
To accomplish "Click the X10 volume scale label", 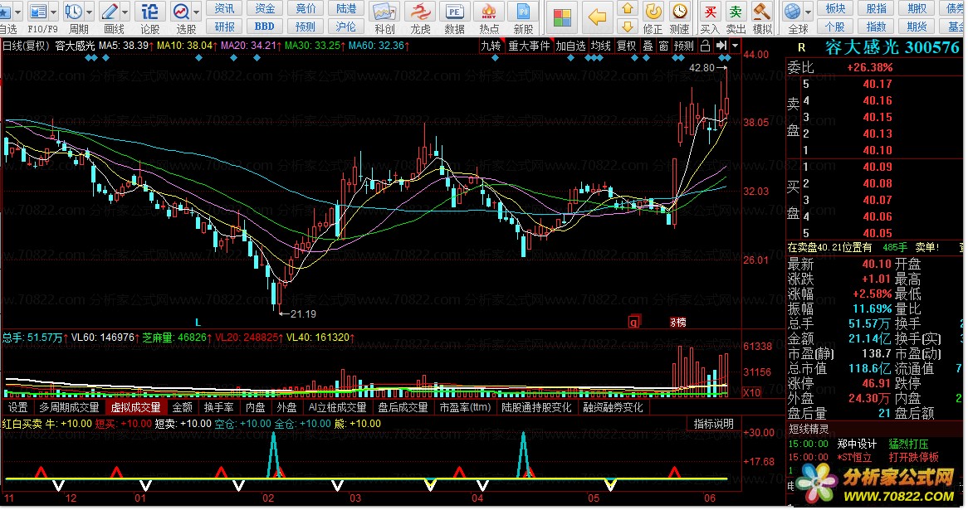I will click(750, 392).
